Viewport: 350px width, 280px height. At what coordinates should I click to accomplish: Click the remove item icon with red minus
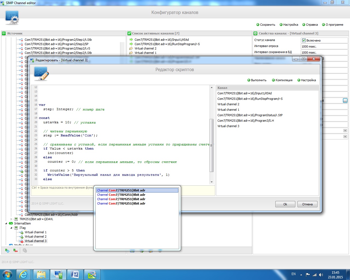15,250
